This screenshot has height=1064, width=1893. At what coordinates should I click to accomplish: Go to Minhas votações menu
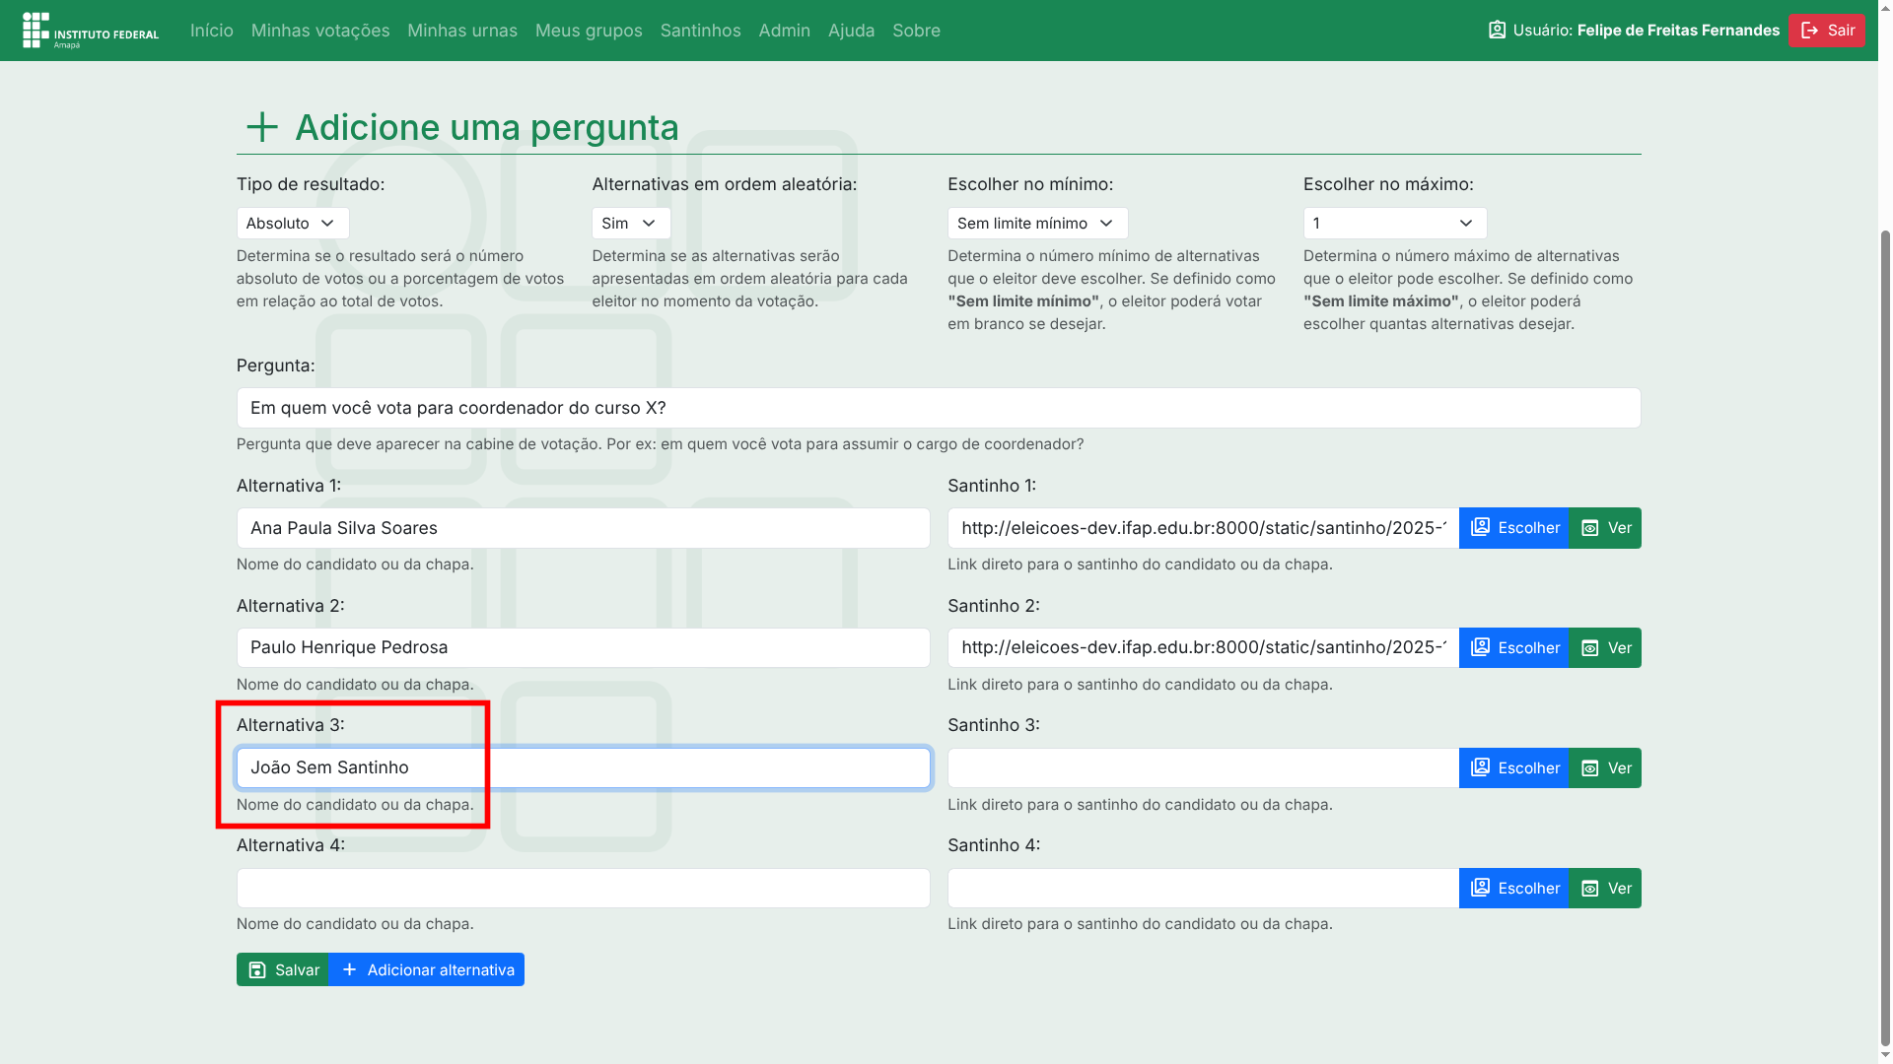320,31
